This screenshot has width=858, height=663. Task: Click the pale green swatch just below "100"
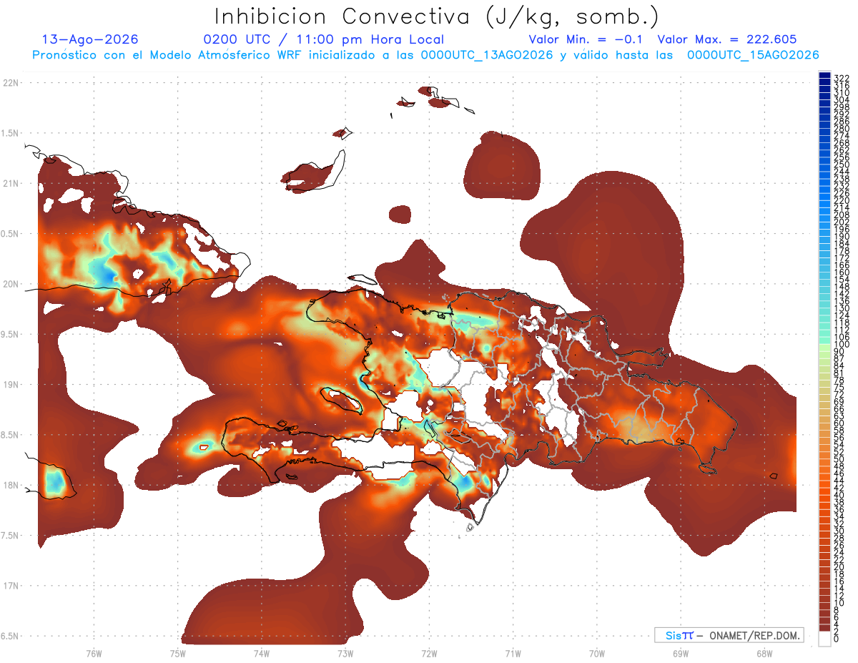(x=824, y=349)
